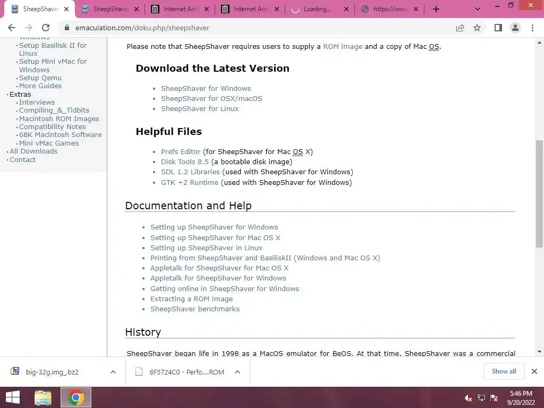Click the forward navigation arrow
The height and width of the screenshot is (408, 544).
coord(29,28)
